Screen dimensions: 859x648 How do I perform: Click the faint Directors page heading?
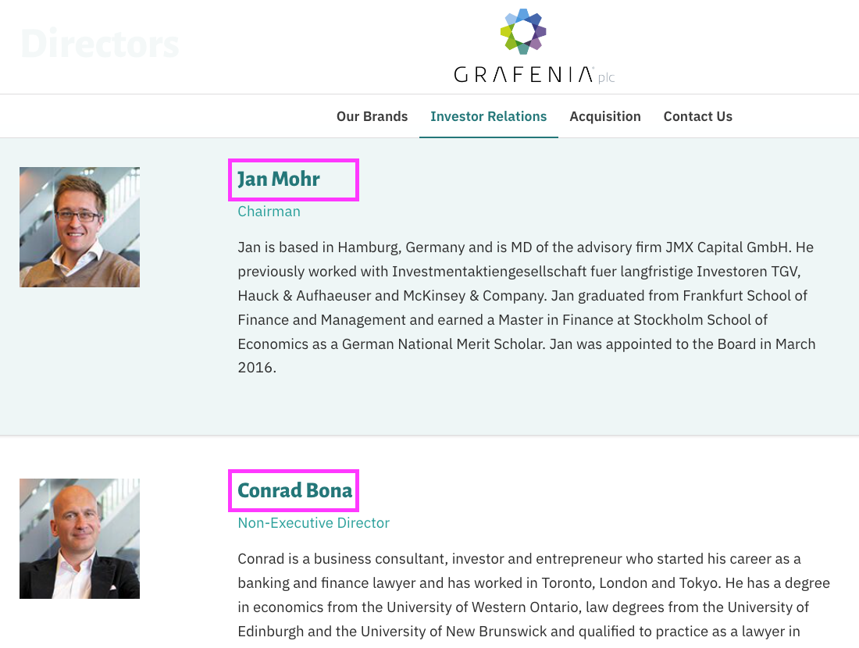pyautogui.click(x=100, y=44)
